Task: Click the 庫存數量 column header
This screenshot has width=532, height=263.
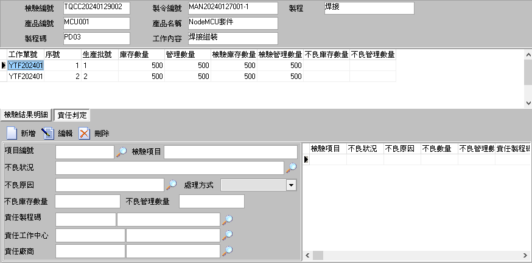Action: point(141,55)
